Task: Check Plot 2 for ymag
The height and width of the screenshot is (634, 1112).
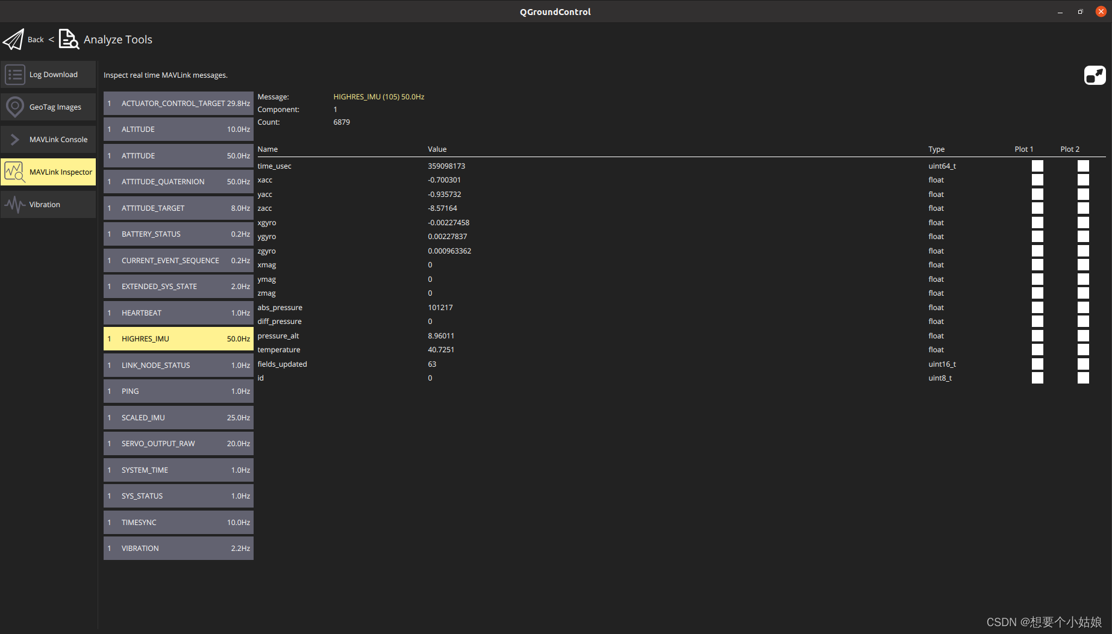Action: [1083, 279]
